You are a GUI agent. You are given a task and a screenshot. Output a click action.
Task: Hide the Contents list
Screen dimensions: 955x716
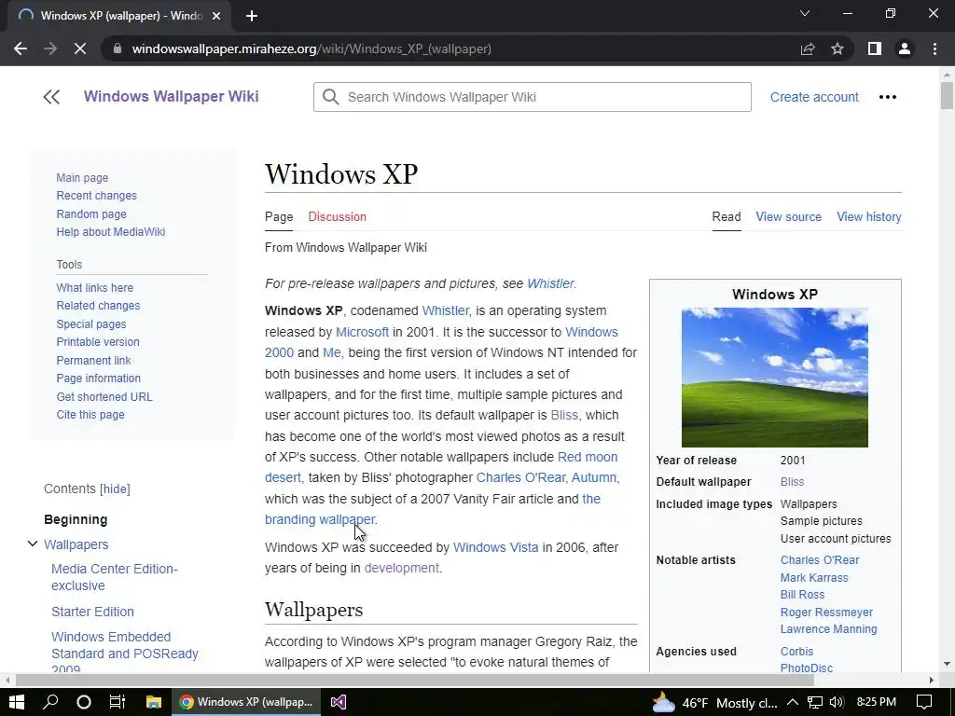tap(115, 489)
